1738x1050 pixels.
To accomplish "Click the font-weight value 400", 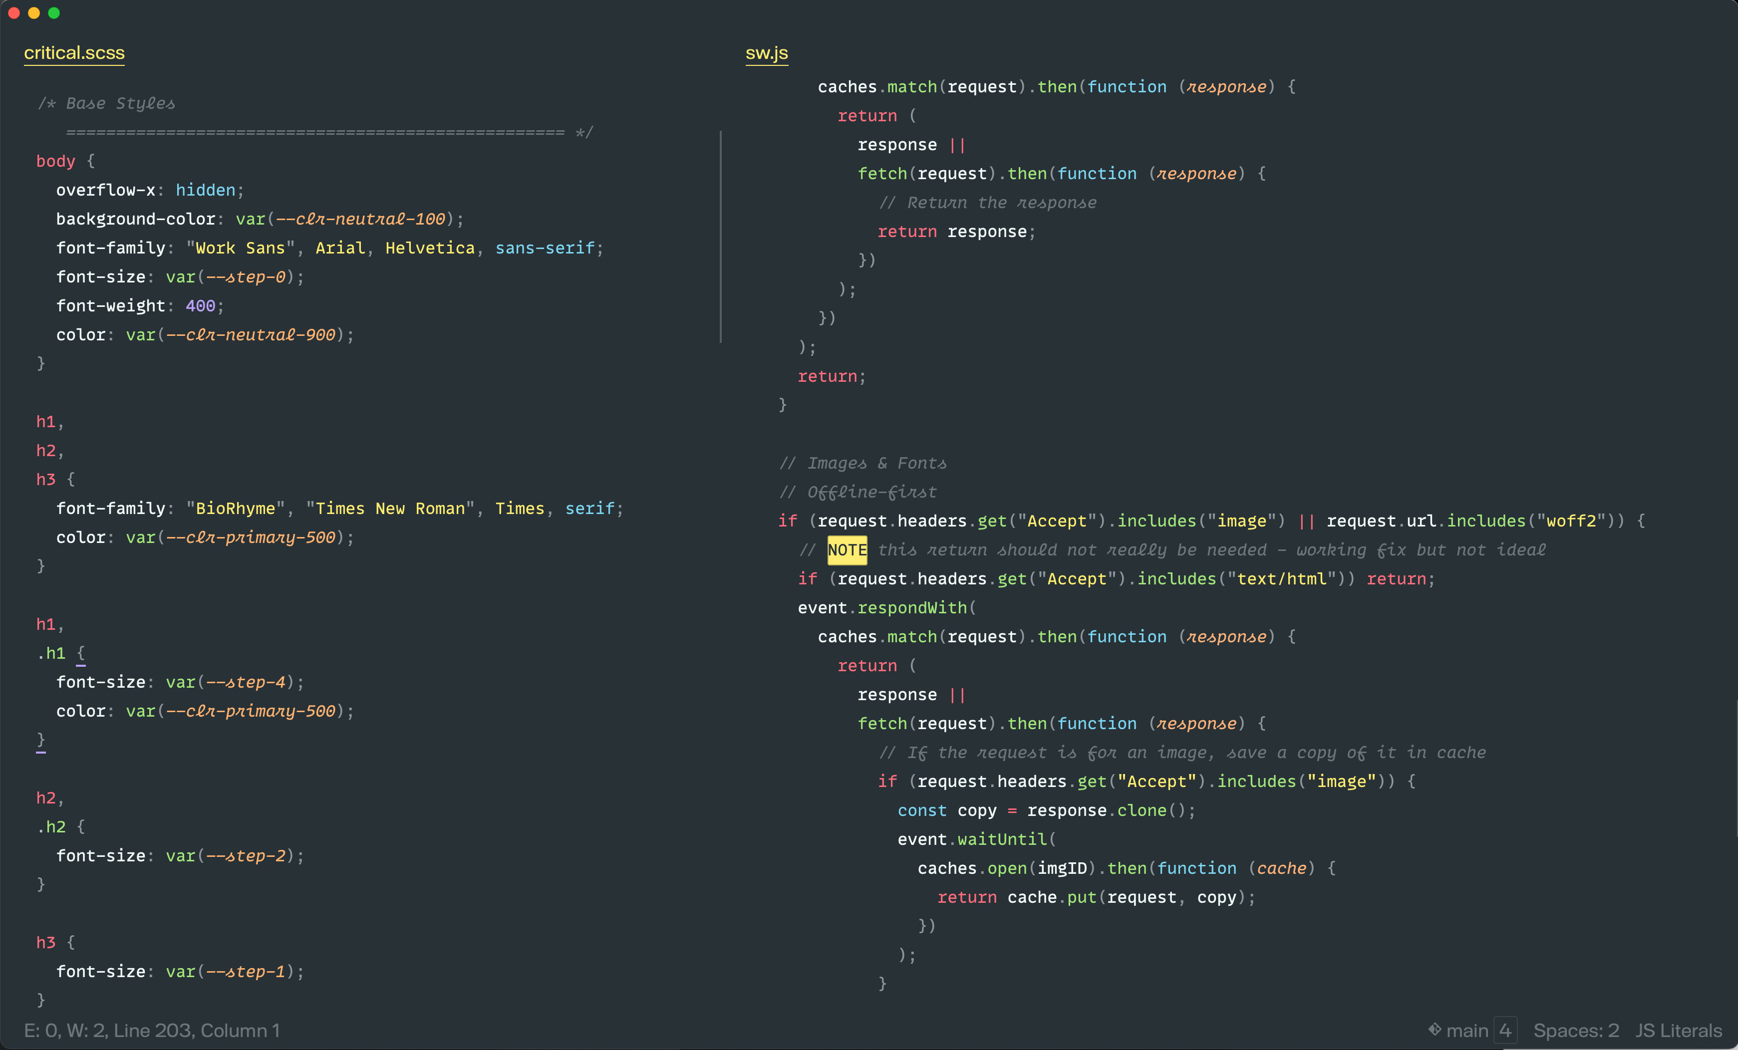I will pos(200,305).
